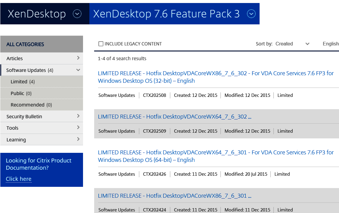The height and width of the screenshot is (213, 339).
Task: Expand the Learning category chevron
Action: [x=78, y=139]
